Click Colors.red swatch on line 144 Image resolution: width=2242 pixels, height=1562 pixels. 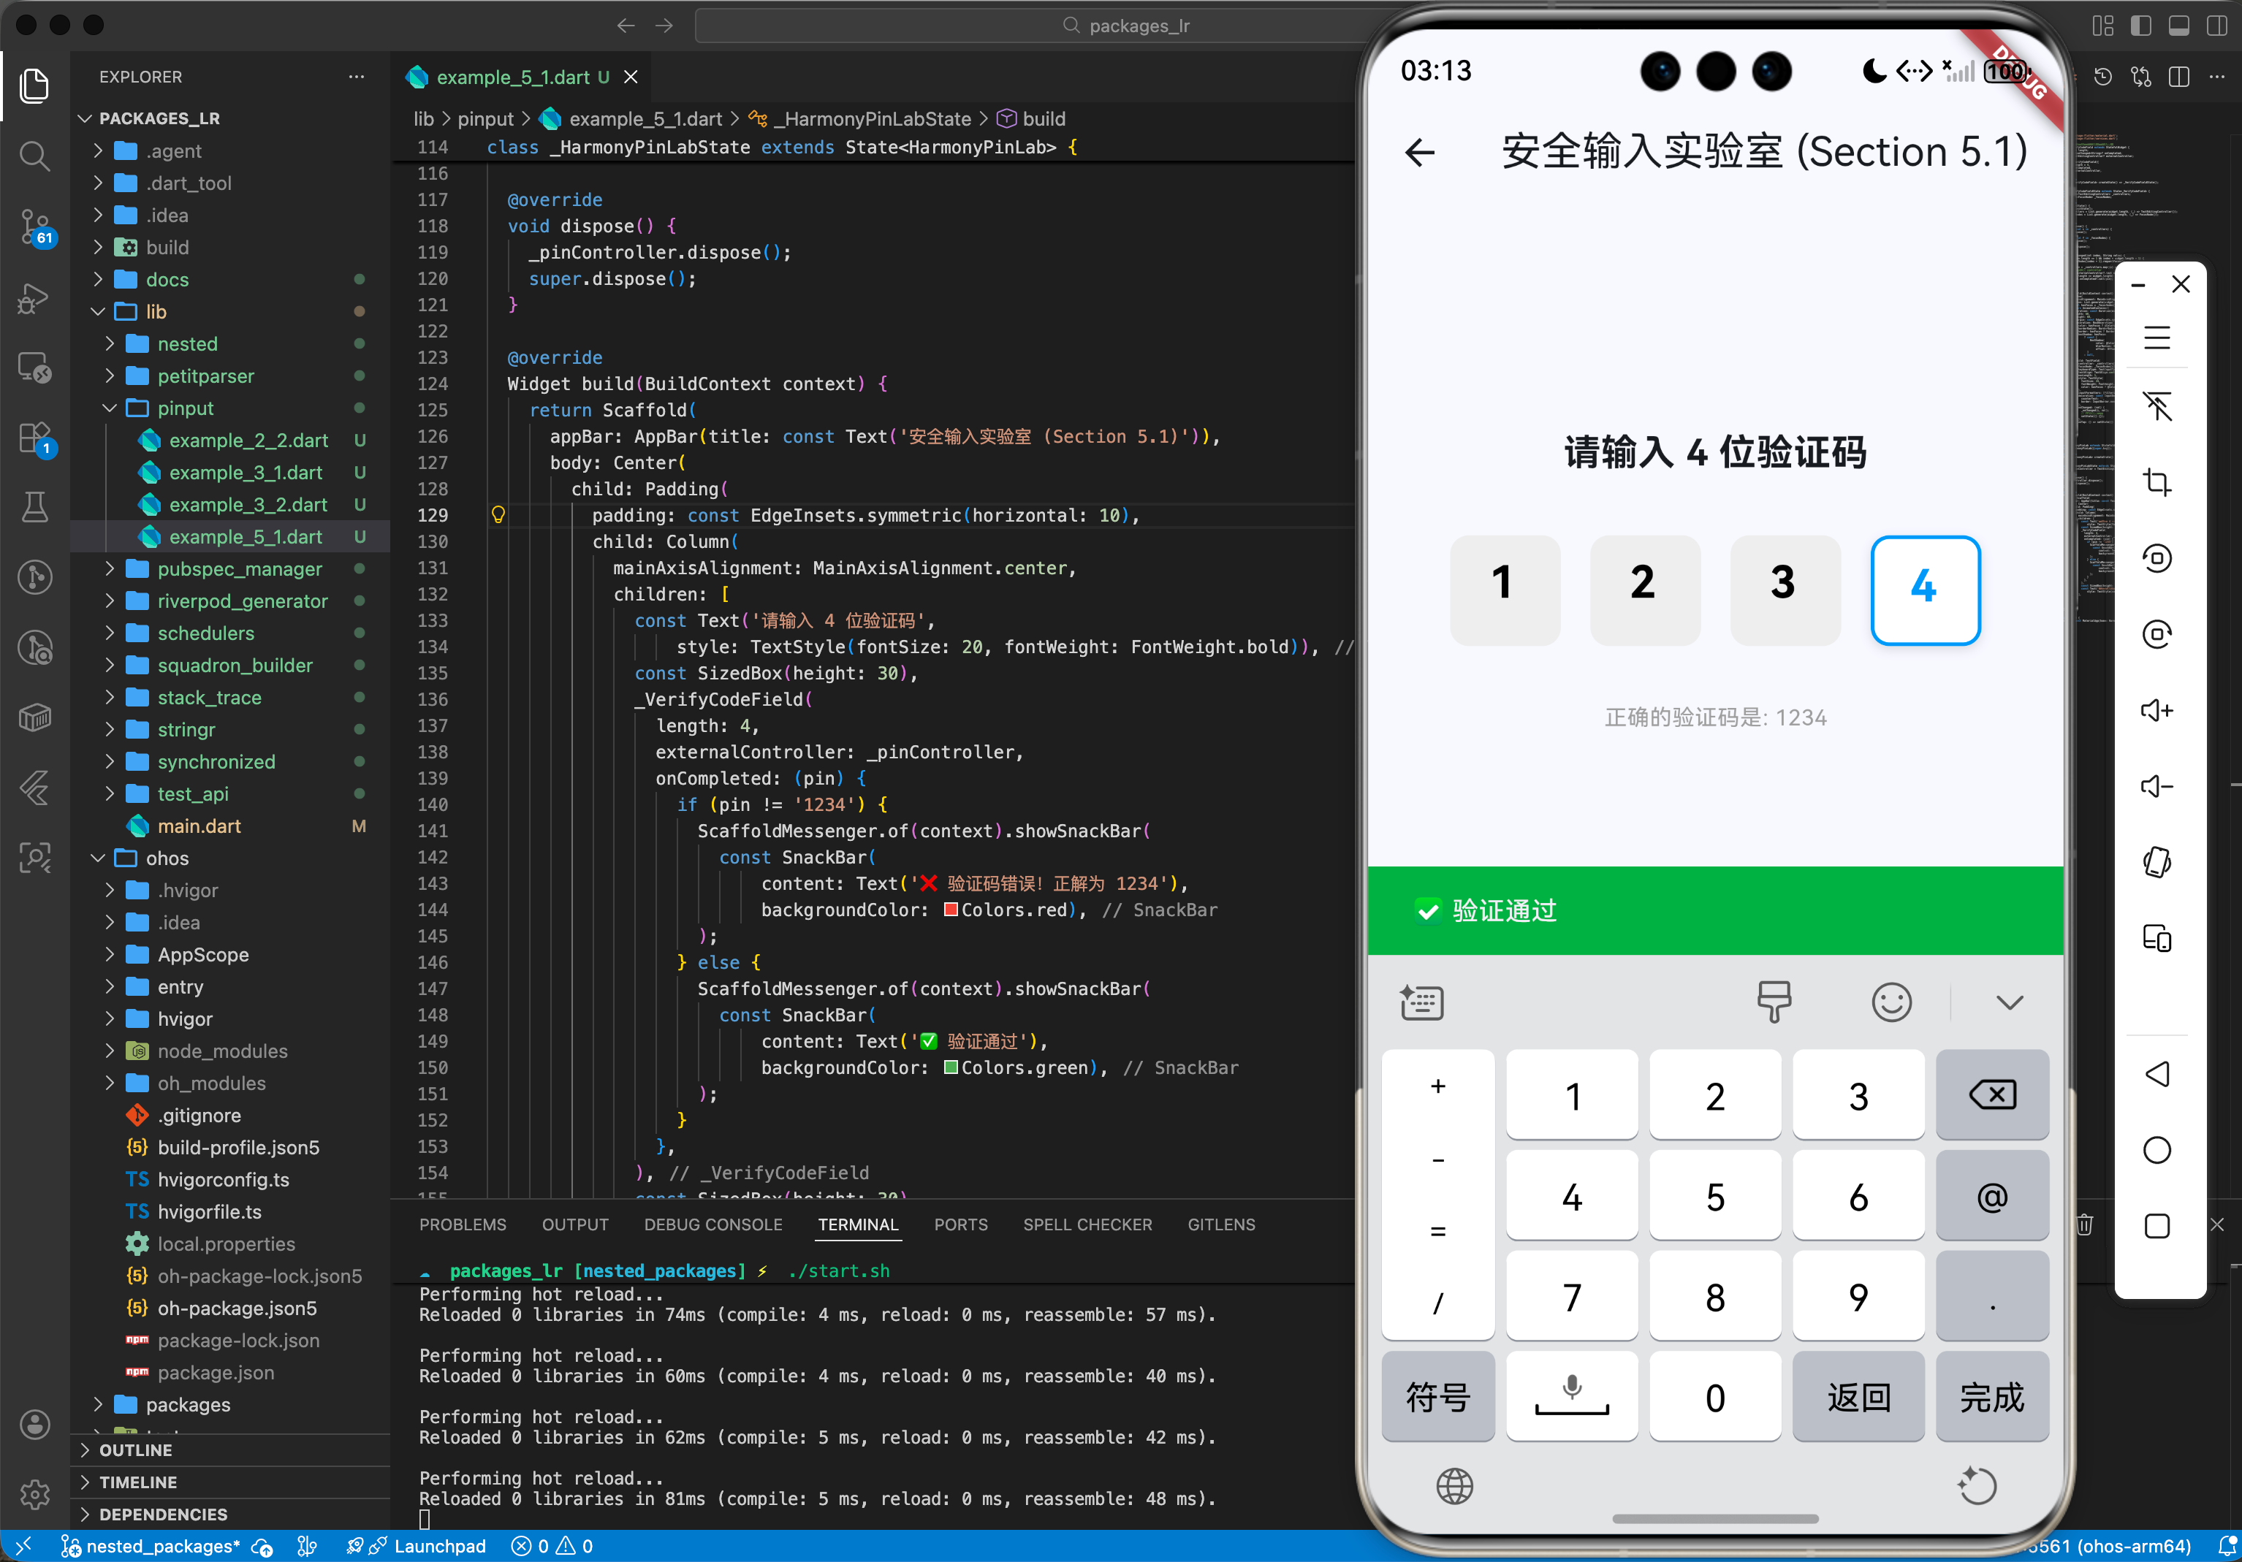click(x=951, y=910)
